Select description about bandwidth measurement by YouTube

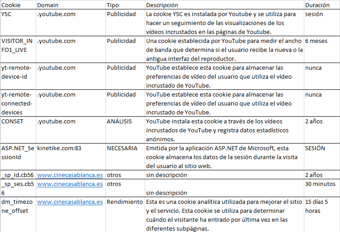[224, 50]
